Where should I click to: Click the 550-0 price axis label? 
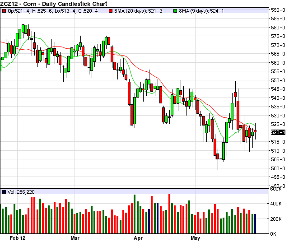coord(278,80)
